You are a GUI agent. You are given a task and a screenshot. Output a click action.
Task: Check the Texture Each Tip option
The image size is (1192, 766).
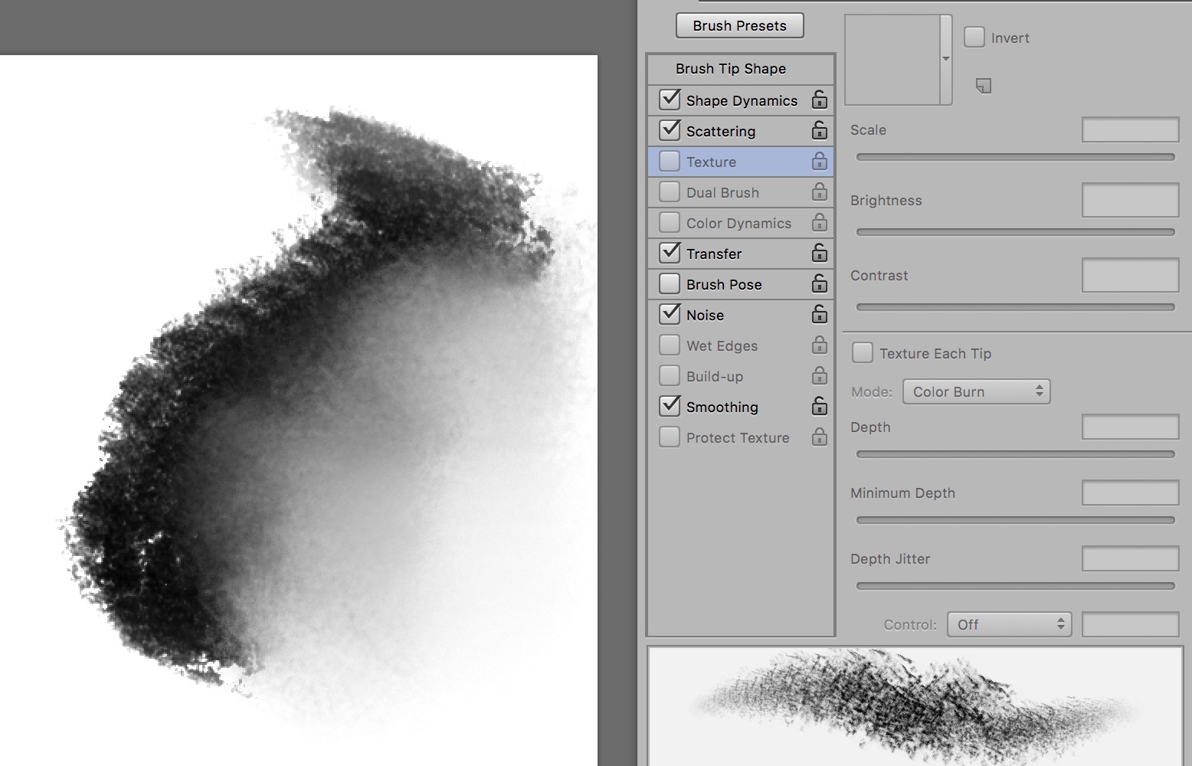tap(863, 353)
